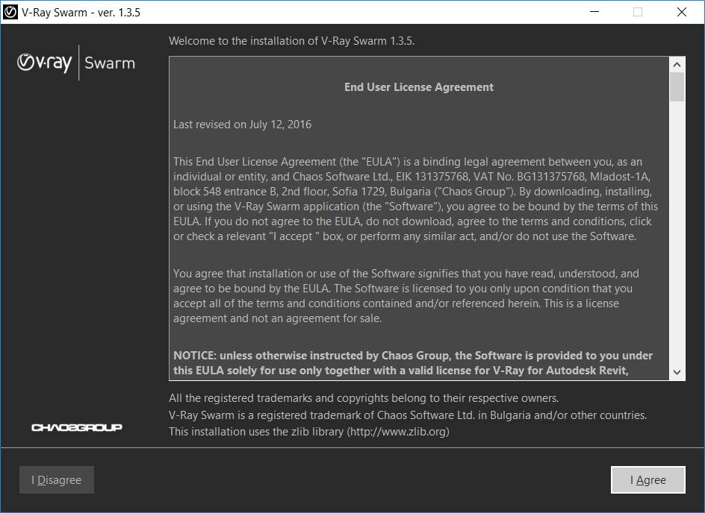Click the 'End User License Agreement' heading
Viewport: 705px width, 513px height.
pyautogui.click(x=418, y=87)
